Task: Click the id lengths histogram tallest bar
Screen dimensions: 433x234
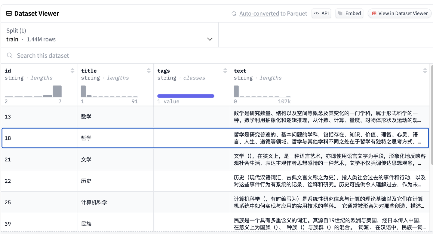Action: coord(57,91)
